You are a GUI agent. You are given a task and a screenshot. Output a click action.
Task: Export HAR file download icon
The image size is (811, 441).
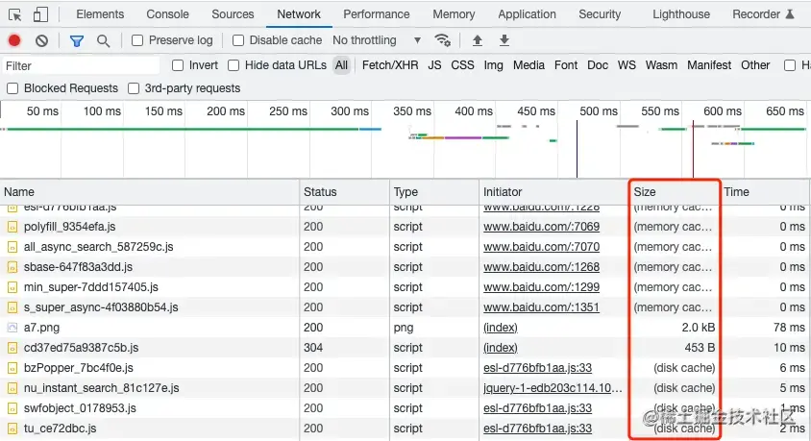click(504, 40)
